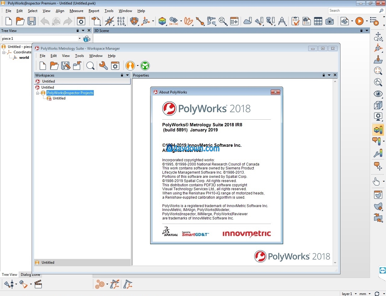Open Report menu in Inspector menu bar
This screenshot has width=386, height=296.
click(94, 11)
